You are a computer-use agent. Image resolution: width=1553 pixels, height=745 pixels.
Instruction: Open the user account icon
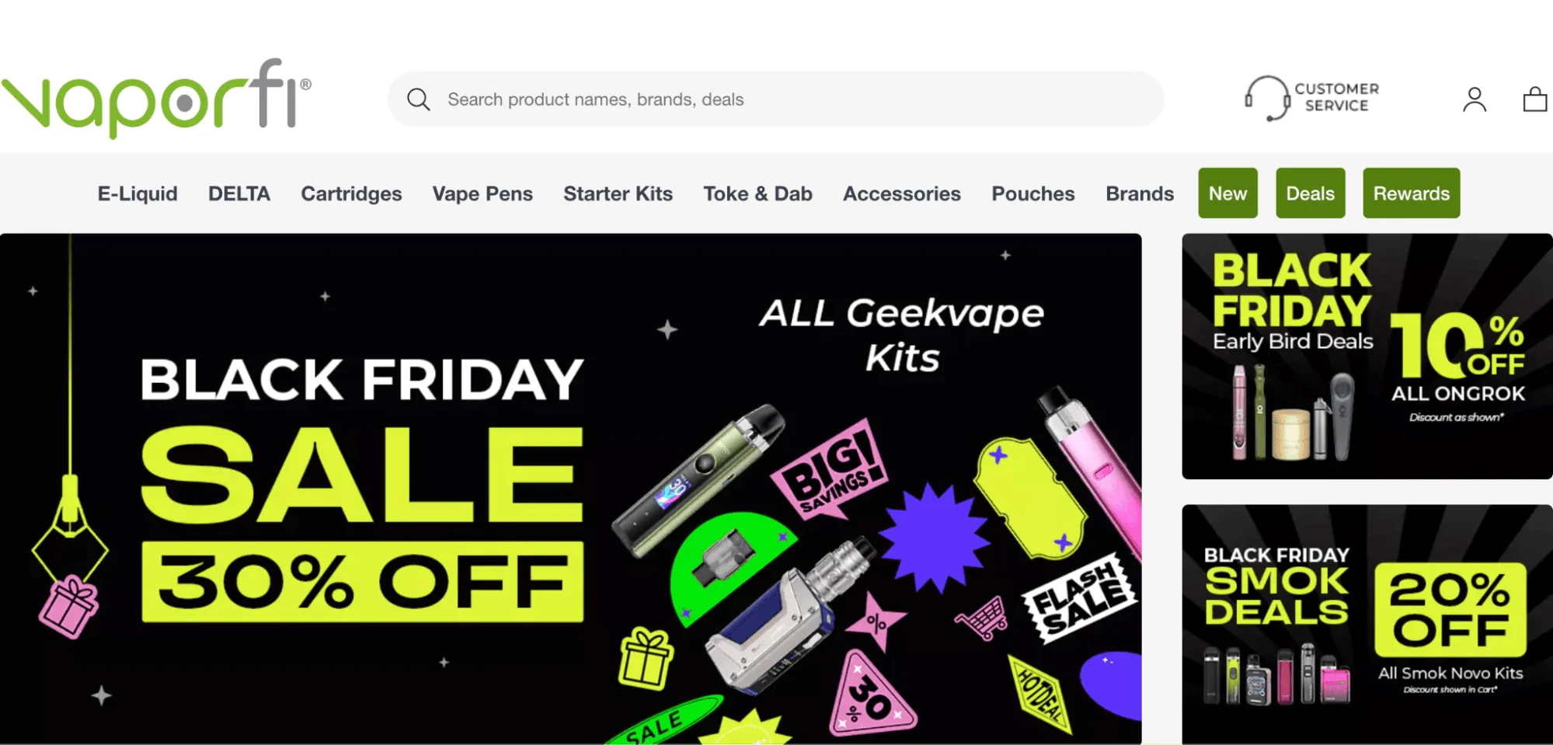[x=1474, y=99]
